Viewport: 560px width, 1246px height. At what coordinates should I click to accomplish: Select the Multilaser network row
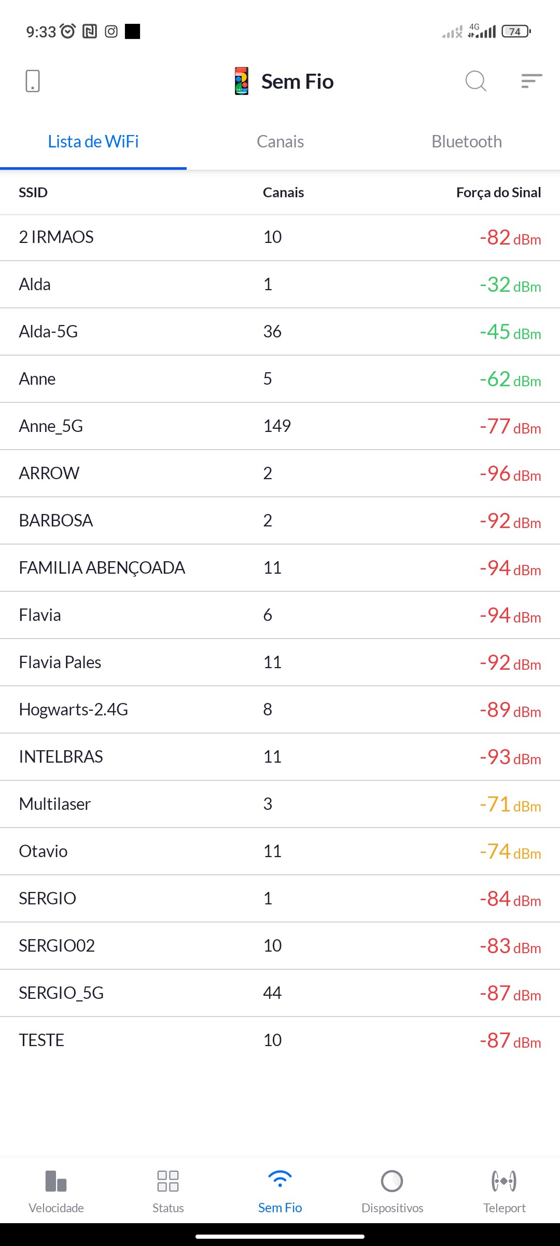pos(280,804)
